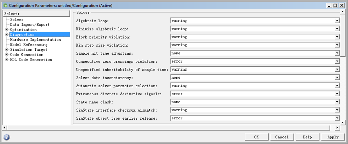The height and width of the screenshot is (144, 348).
Task: Open the Data Import/Export pane
Action: (x=30, y=25)
